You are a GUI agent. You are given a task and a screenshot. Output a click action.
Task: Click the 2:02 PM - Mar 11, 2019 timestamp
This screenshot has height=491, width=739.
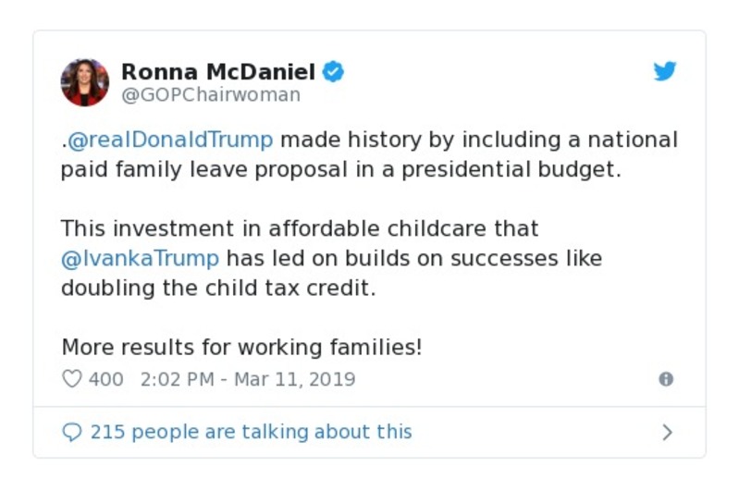(x=248, y=379)
